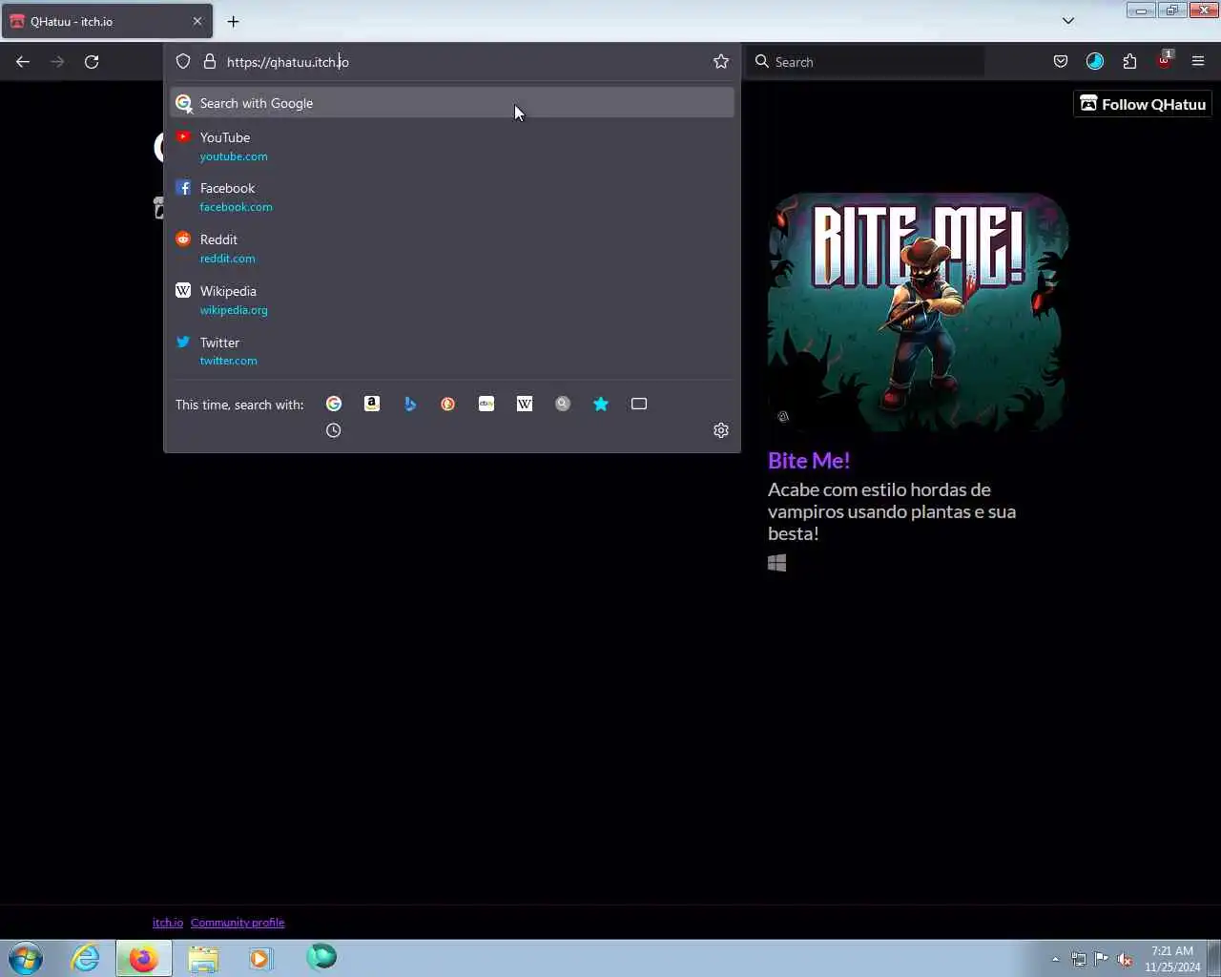Open a new browser tab

point(233,21)
